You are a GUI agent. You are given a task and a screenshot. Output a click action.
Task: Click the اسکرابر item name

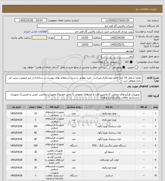tap(109, 175)
